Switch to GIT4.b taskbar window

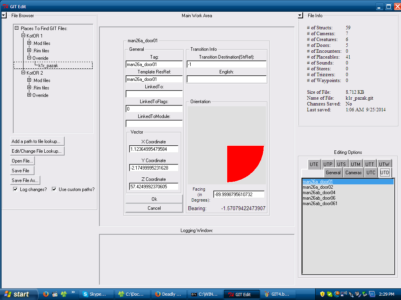(278, 295)
